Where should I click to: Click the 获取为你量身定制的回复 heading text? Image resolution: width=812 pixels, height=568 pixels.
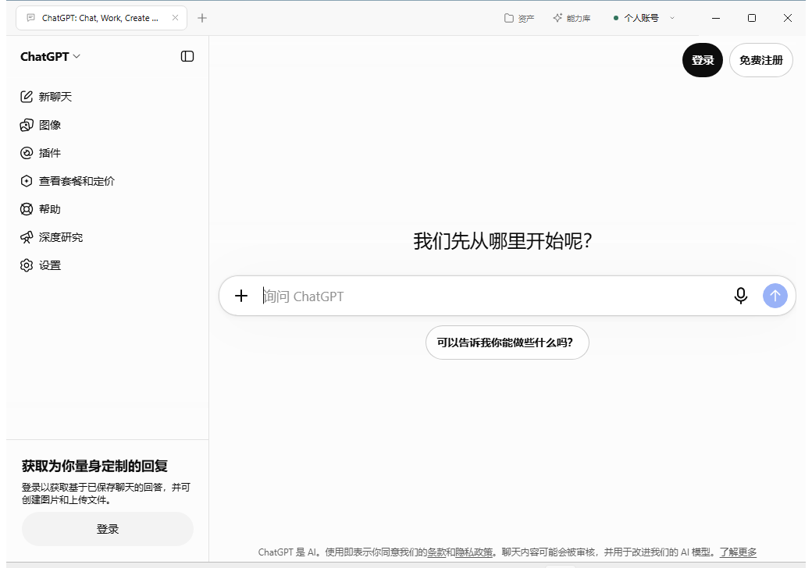pos(94,466)
